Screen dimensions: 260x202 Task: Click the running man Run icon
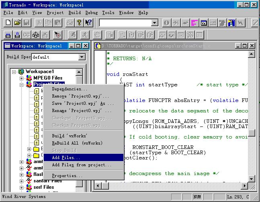tap(85, 35)
